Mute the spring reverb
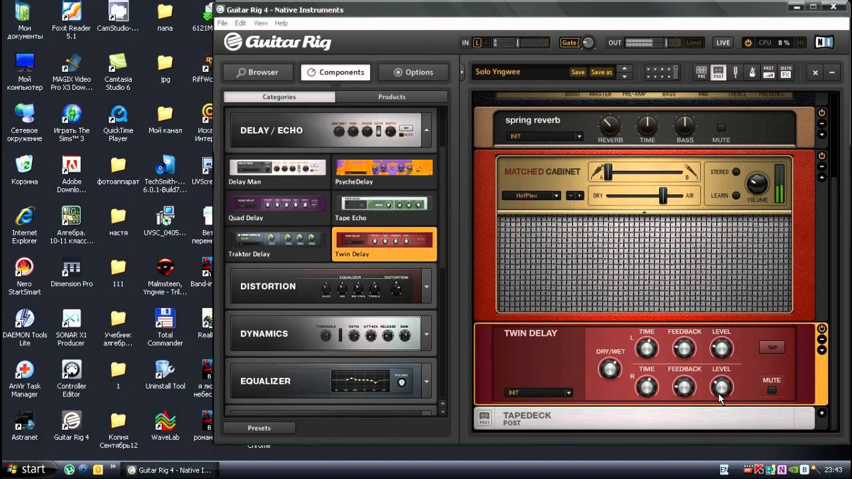This screenshot has height=479, width=852. tap(721, 128)
